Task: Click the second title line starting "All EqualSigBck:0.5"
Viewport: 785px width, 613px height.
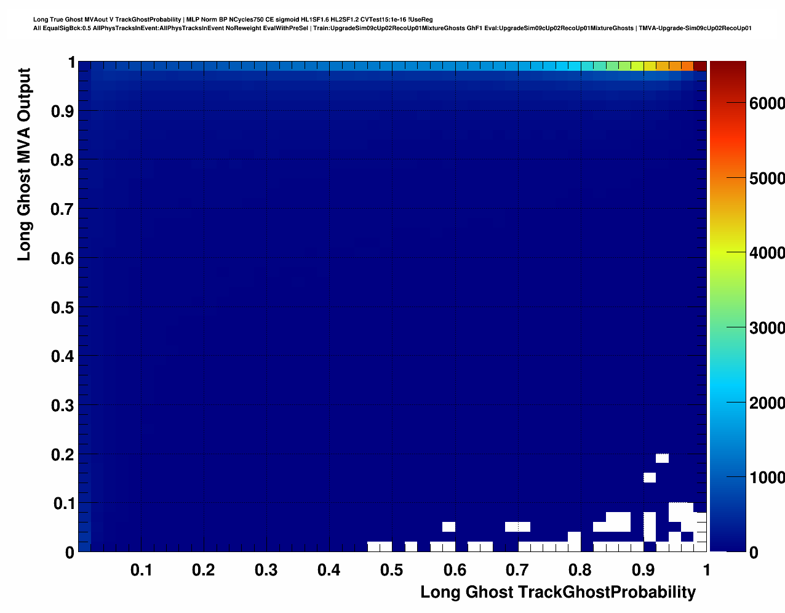Action: [392, 28]
